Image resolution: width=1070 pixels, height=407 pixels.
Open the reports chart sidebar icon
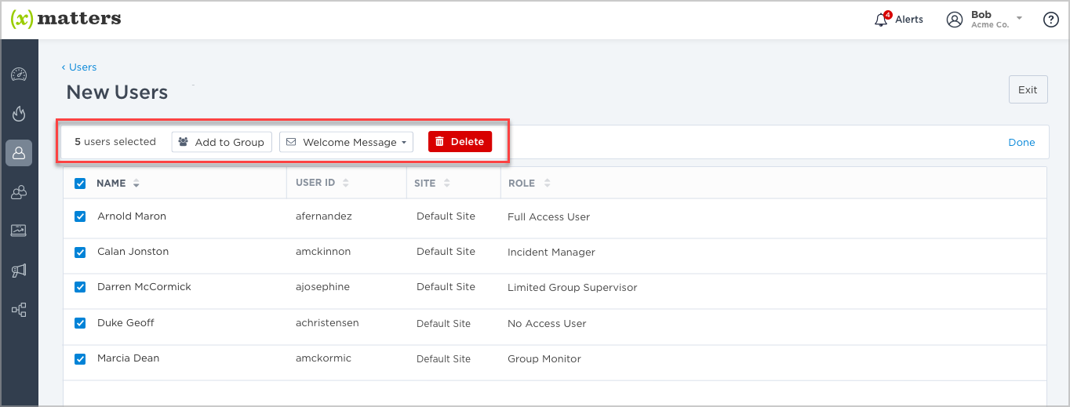tap(19, 231)
